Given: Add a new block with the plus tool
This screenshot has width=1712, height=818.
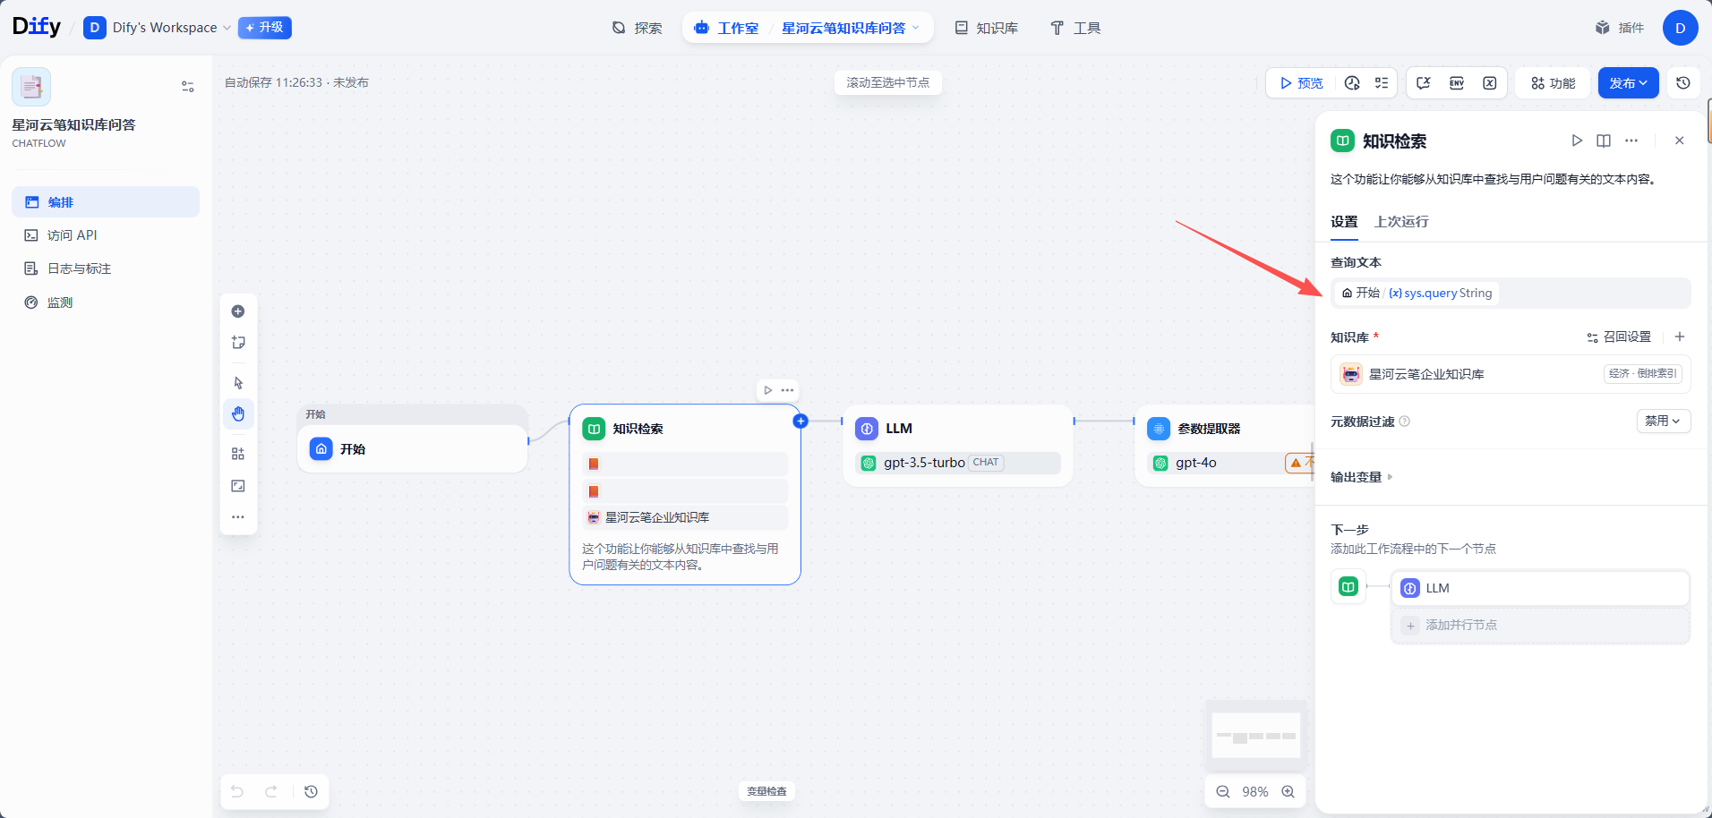Looking at the screenshot, I should (238, 311).
